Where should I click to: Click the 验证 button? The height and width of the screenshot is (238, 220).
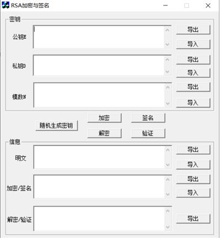pos(148,133)
